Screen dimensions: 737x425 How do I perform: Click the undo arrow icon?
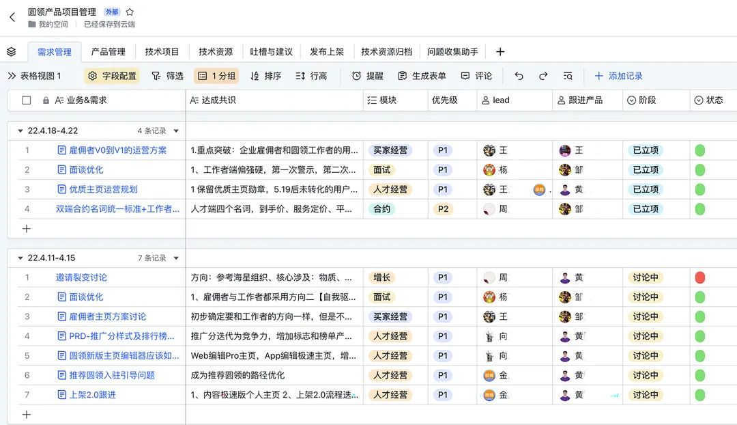click(x=519, y=76)
